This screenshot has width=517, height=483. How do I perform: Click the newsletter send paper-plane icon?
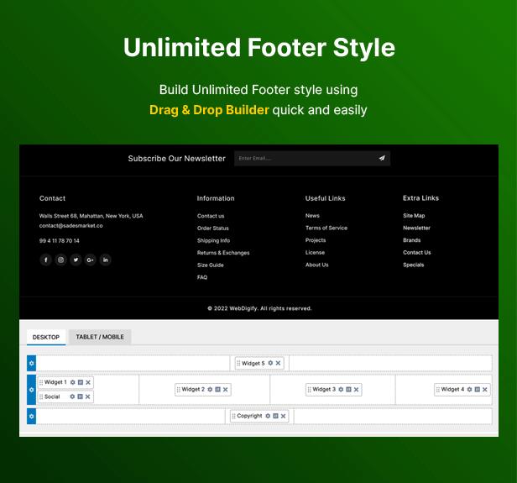[382, 158]
